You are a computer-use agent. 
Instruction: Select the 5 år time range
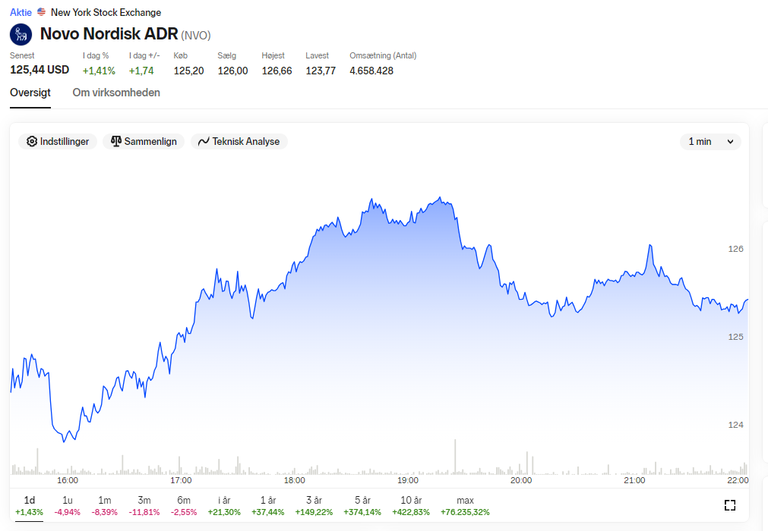[x=362, y=505]
